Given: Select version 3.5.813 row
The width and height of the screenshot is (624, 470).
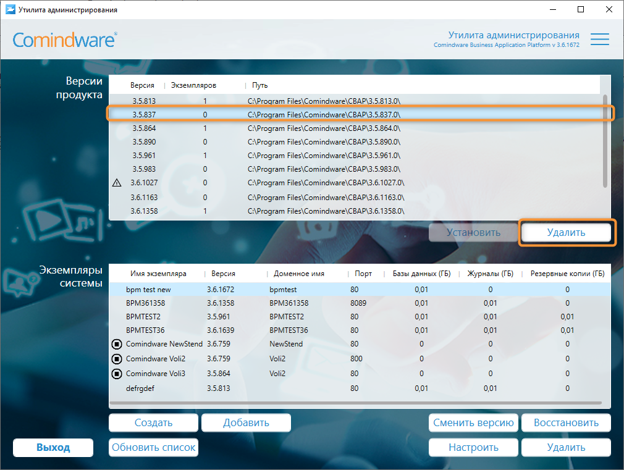Looking at the screenshot, I should [354, 101].
